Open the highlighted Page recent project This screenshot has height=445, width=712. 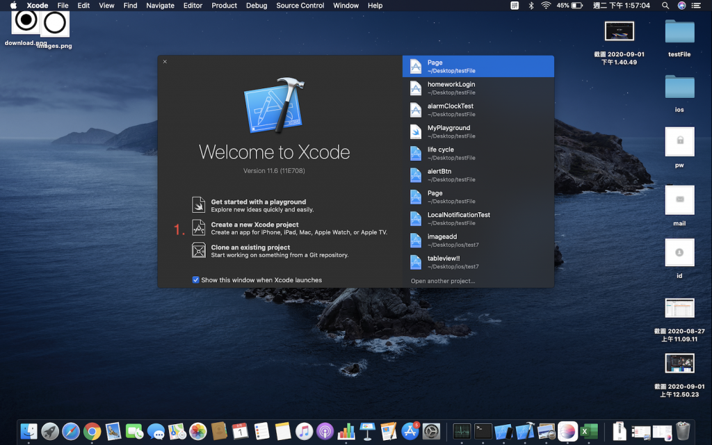478,66
